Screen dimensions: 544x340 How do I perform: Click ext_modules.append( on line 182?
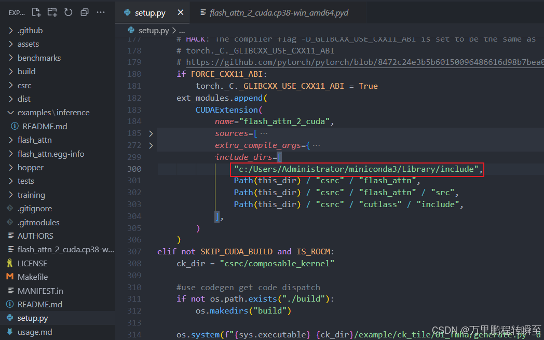click(x=222, y=98)
